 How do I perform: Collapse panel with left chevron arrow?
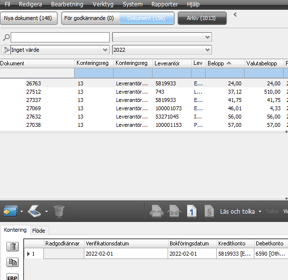point(235,15)
